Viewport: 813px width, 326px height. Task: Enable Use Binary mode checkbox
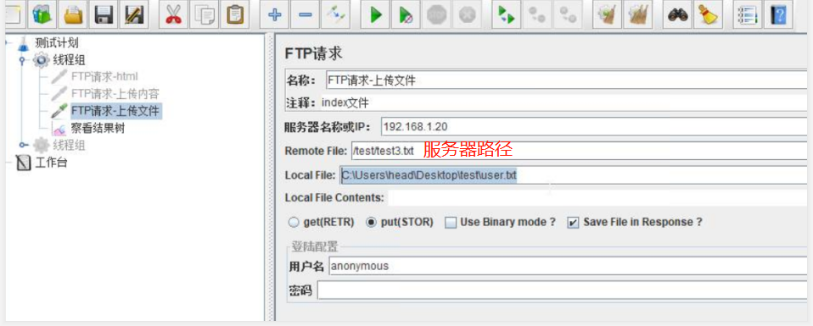(x=451, y=223)
